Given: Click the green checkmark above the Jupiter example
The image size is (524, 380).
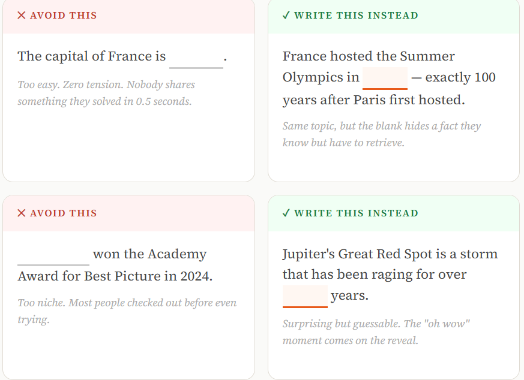Looking at the screenshot, I should [286, 213].
